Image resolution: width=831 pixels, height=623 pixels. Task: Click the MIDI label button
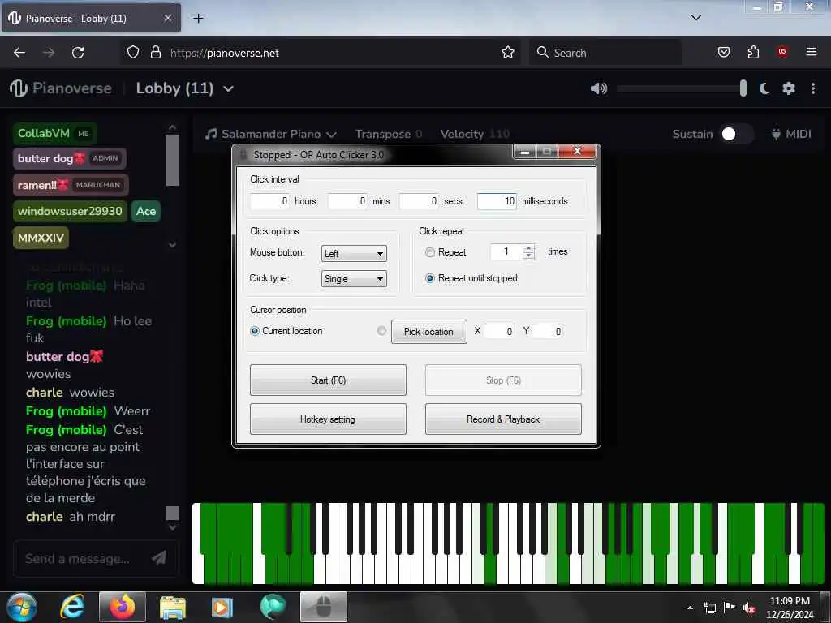[x=799, y=134]
